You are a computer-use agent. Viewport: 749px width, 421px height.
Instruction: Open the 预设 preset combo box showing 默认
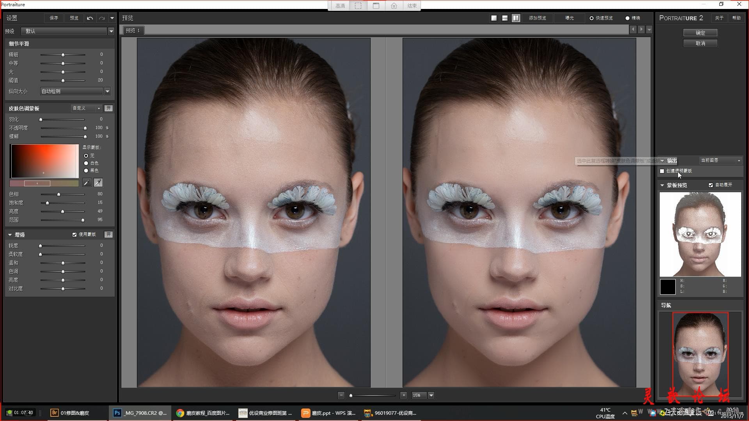[x=67, y=31]
